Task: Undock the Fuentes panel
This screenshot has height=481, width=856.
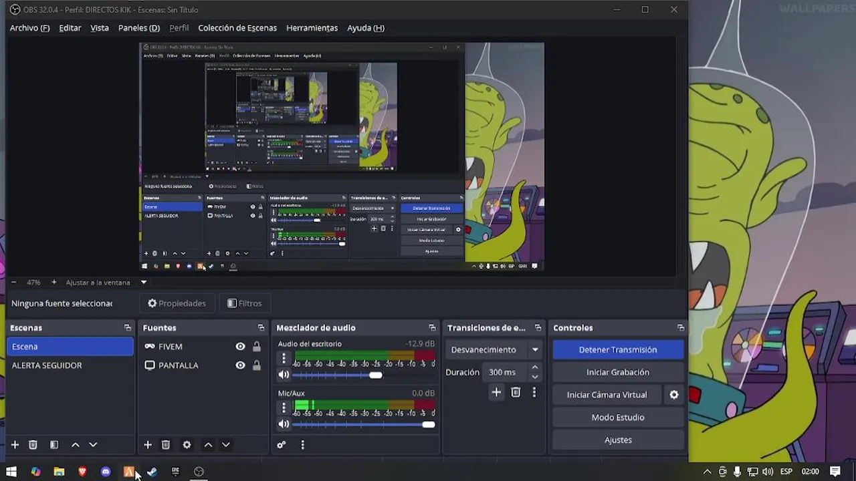Action: pyautogui.click(x=261, y=328)
